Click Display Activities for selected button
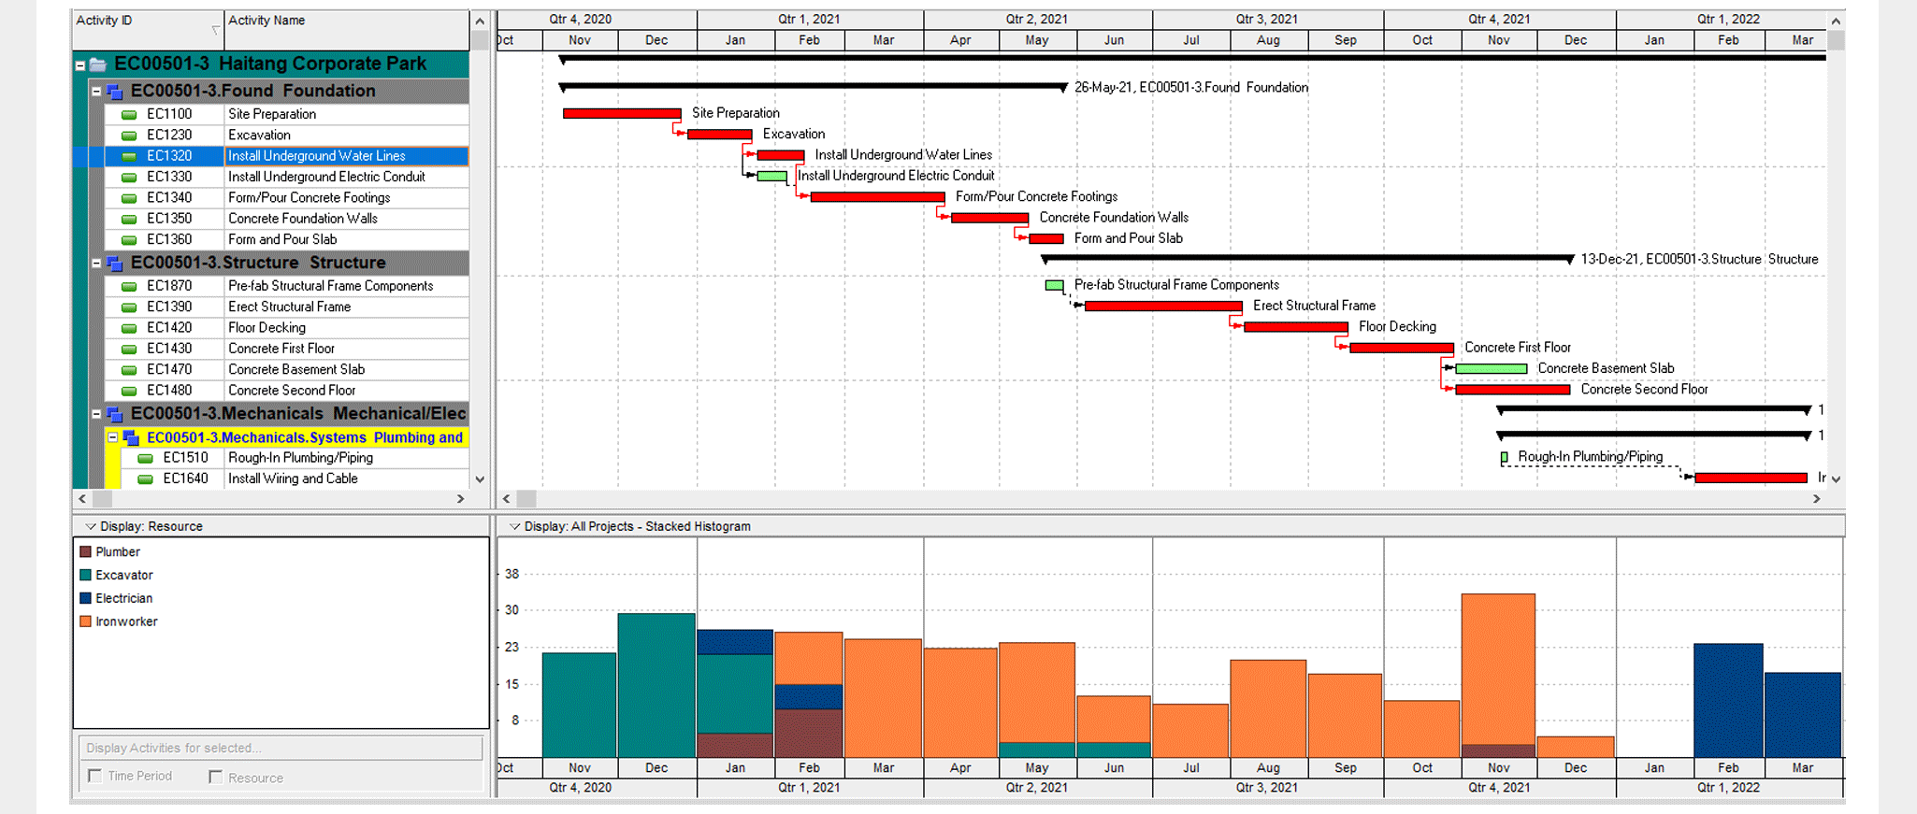Image resolution: width=1917 pixels, height=814 pixels. coord(281,749)
